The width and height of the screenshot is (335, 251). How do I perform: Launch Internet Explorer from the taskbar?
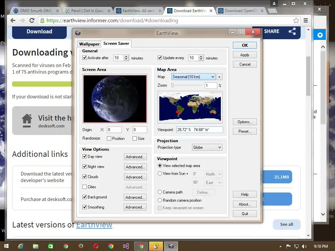point(21,246)
